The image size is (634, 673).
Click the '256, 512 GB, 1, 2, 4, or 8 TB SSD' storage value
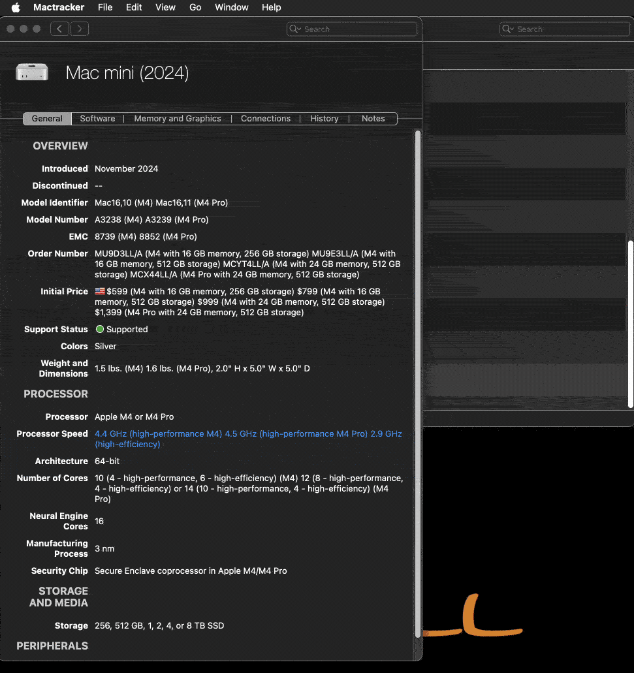coord(159,626)
